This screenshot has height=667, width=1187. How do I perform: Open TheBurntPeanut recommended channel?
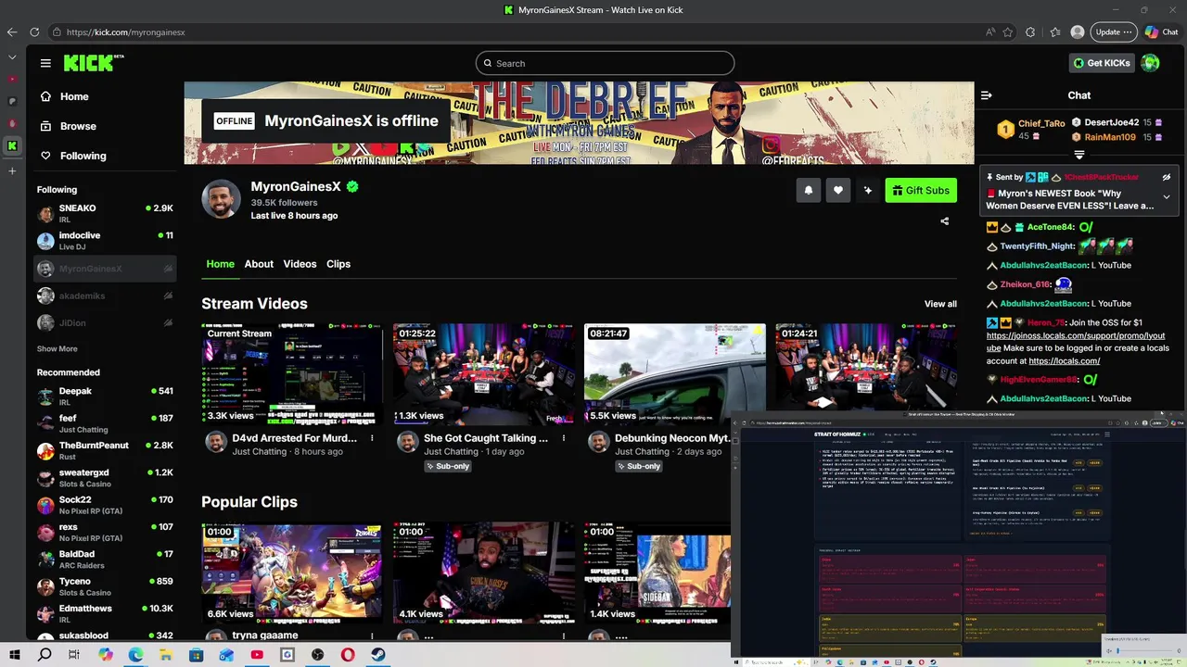[x=105, y=450]
